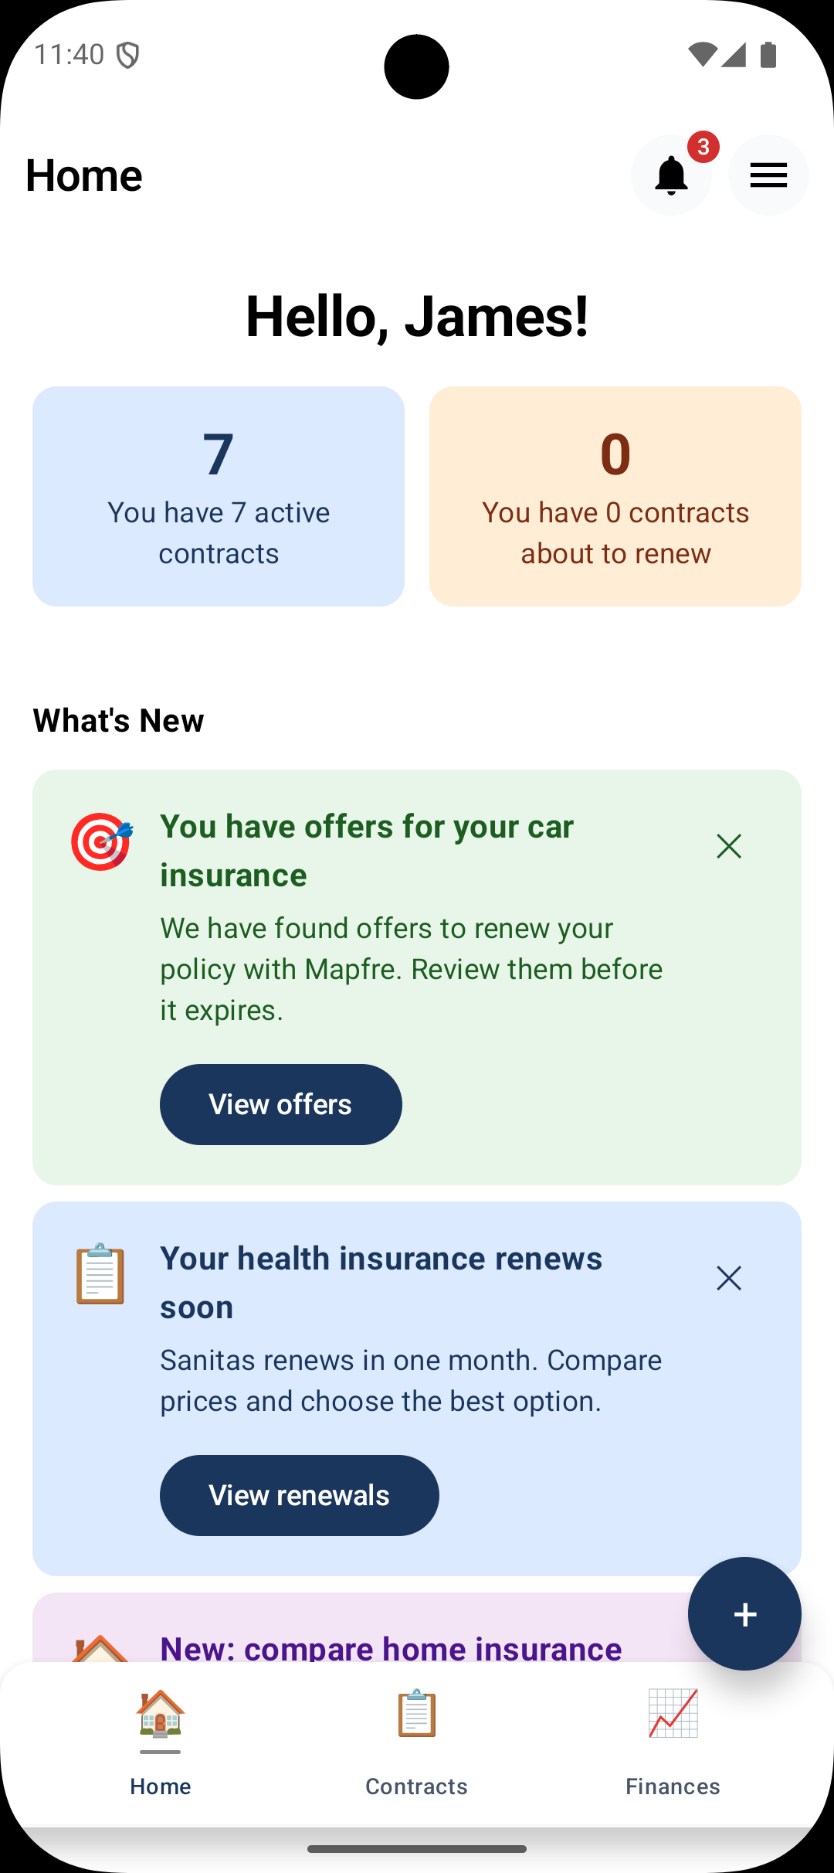Screen dimensions: 834x1873
Task: Tap the Wi-Fi signal status icon
Action: tap(701, 55)
